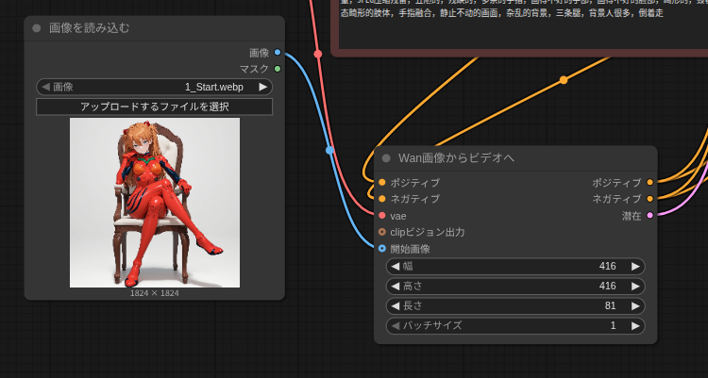Click the バッチサイズ value field
Screen dimensions: 708x378
[515, 326]
